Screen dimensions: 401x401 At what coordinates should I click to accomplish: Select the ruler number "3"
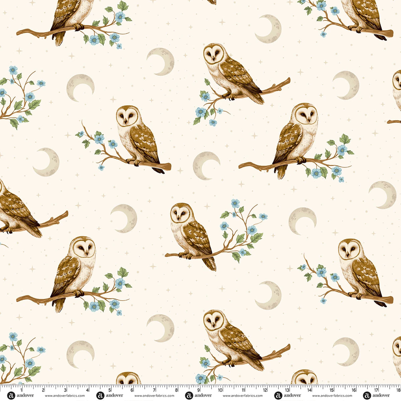(66, 389)
